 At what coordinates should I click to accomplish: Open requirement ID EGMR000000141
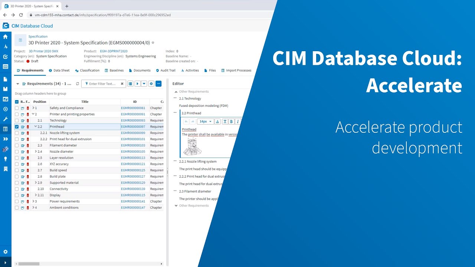point(133,201)
